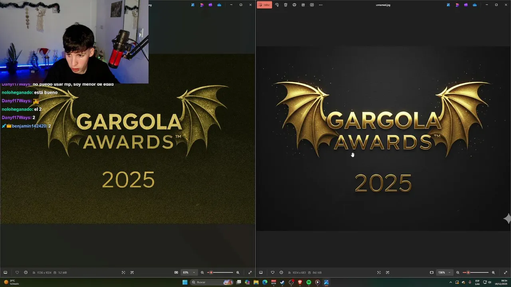The width and height of the screenshot is (511, 287).
Task: Favorite the image in left Photos window
Action: [17, 273]
